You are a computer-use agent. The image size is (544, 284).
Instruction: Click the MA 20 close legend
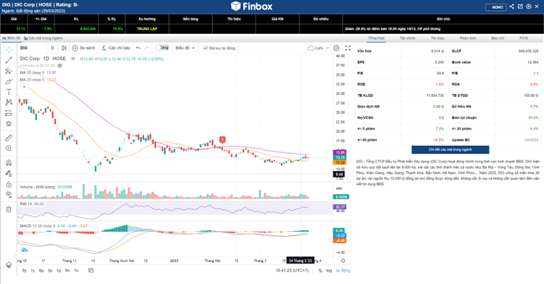(x=32, y=80)
